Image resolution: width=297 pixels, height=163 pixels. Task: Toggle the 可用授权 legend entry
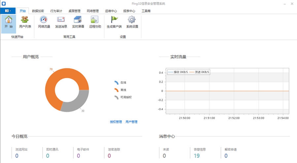coord(123,97)
